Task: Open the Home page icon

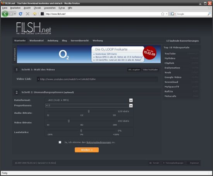Action: pos(35,14)
